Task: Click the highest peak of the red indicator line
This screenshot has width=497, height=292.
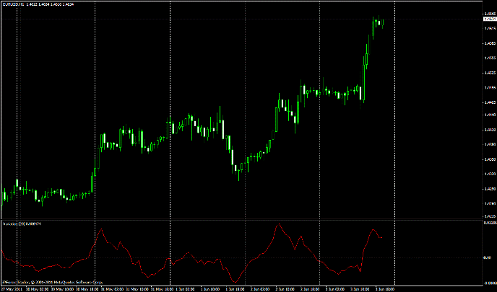Action: (279, 224)
